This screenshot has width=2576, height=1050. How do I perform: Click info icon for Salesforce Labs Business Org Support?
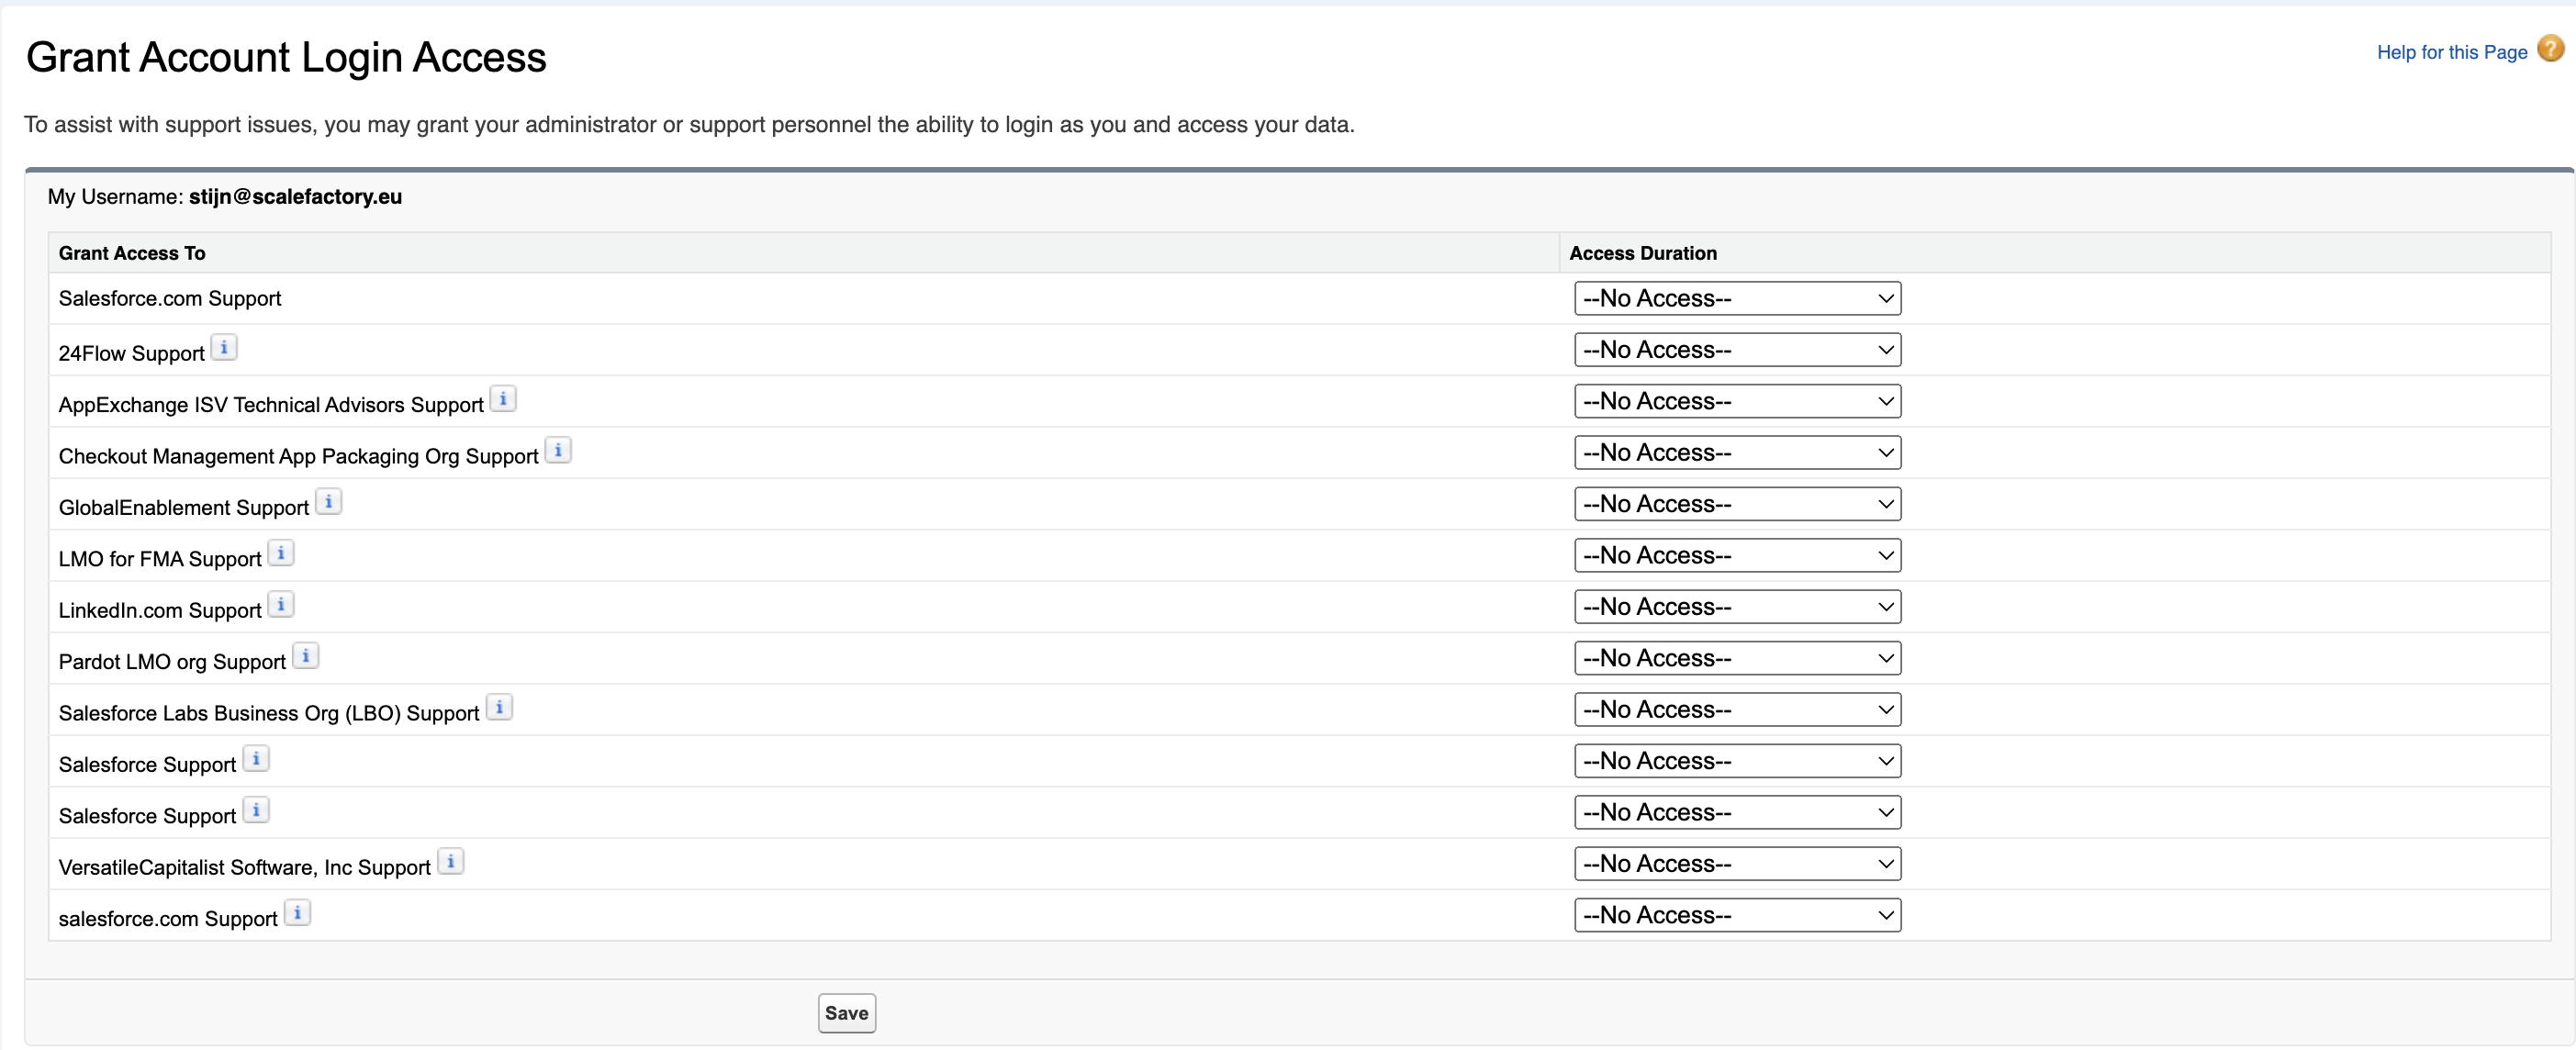(x=499, y=708)
